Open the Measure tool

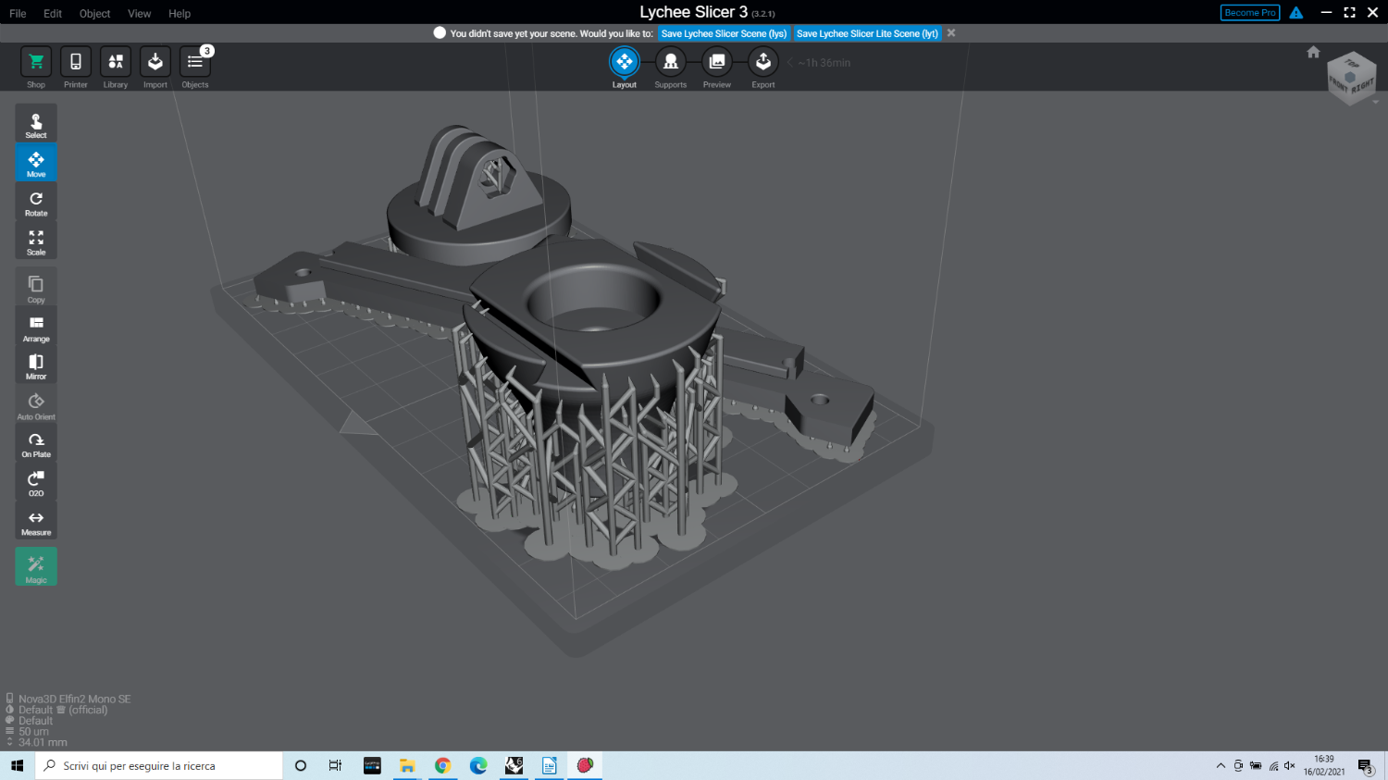(36, 522)
